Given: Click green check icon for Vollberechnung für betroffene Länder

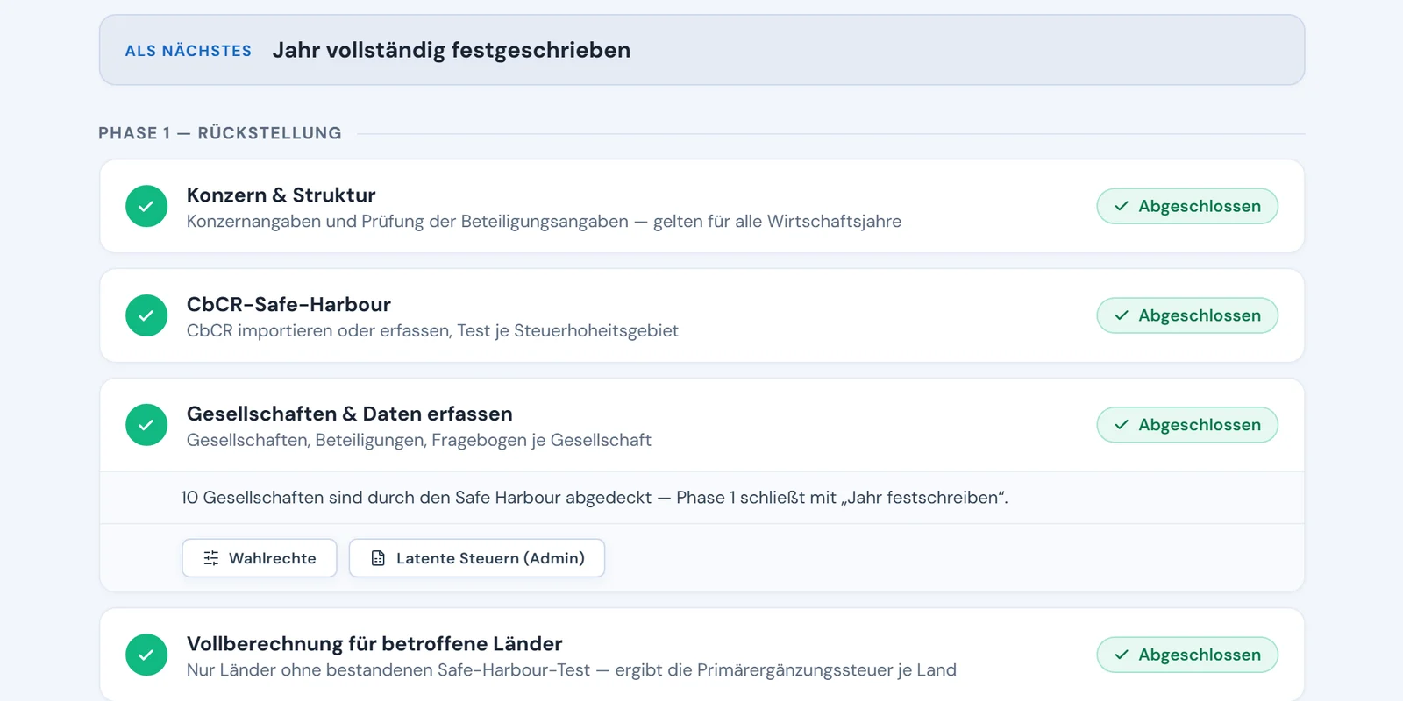Looking at the screenshot, I should (x=146, y=655).
